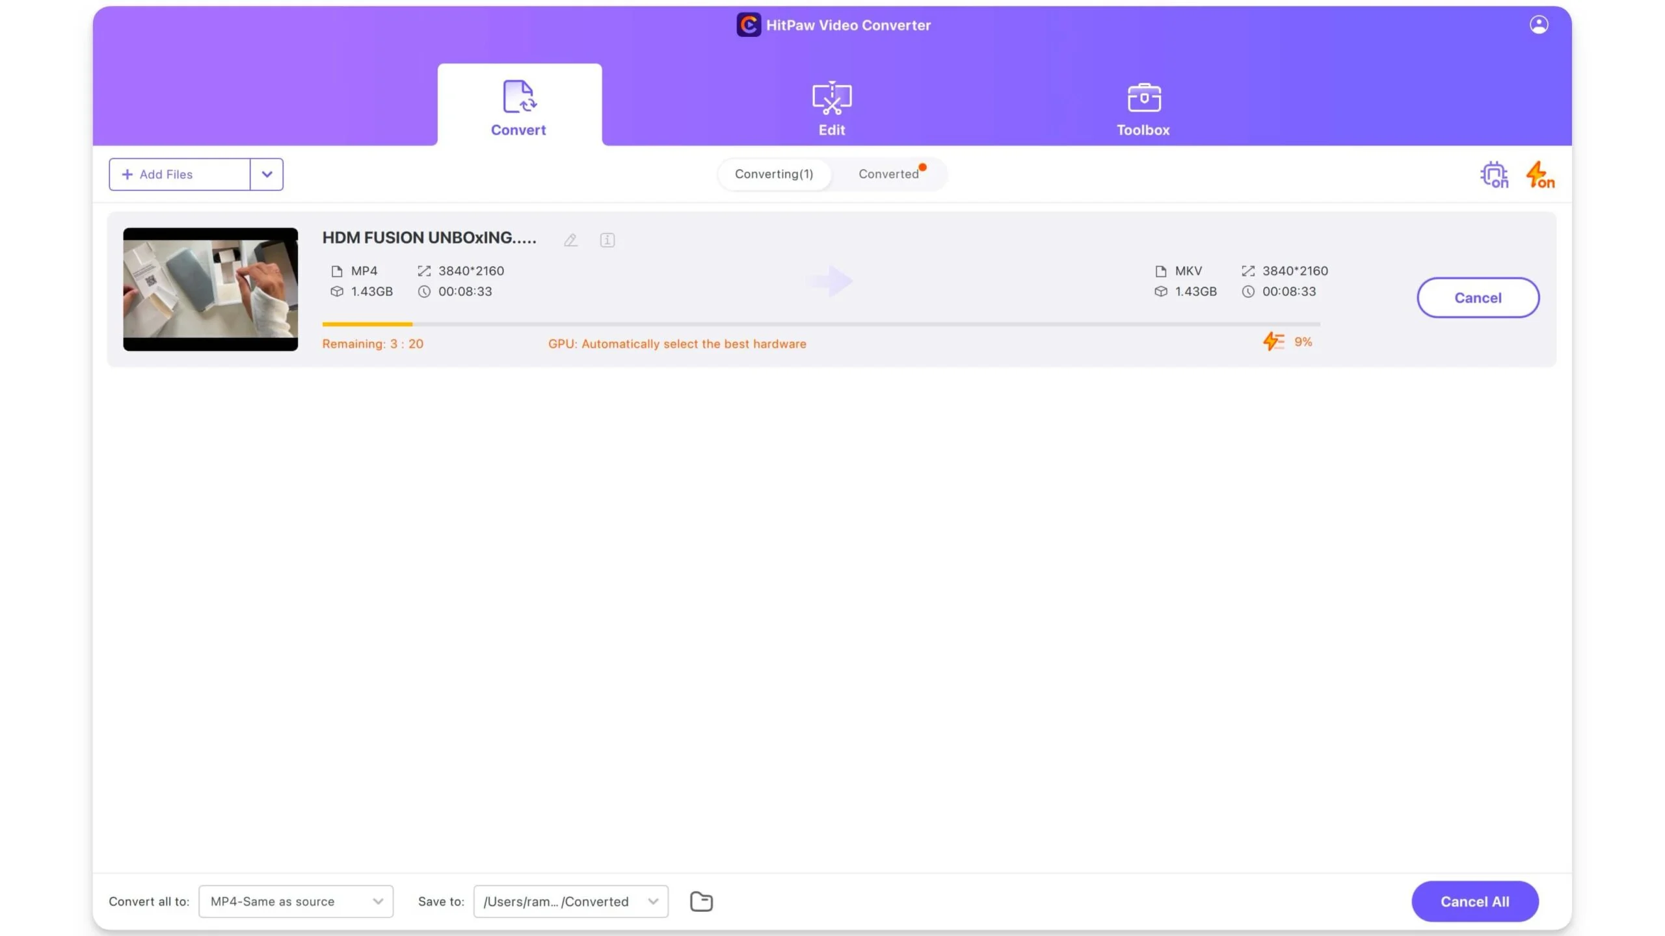Click the lightning speed icon beside 9%
1665x936 pixels.
1273,341
